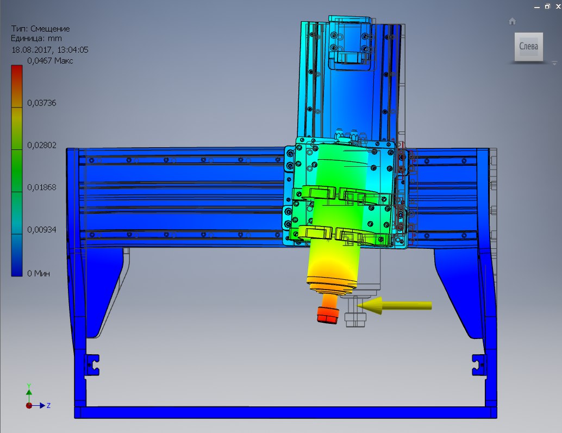Select the red spindle collet nut
Viewport: 562px width, 433px height.
[328, 315]
